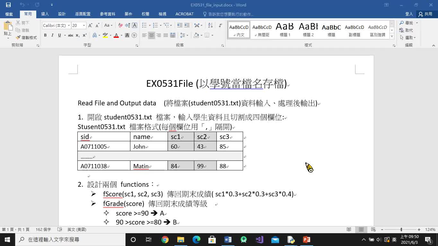Viewport: 438px width, 246px height.
Task: Click the 登入 Sign in button
Action: (x=409, y=14)
